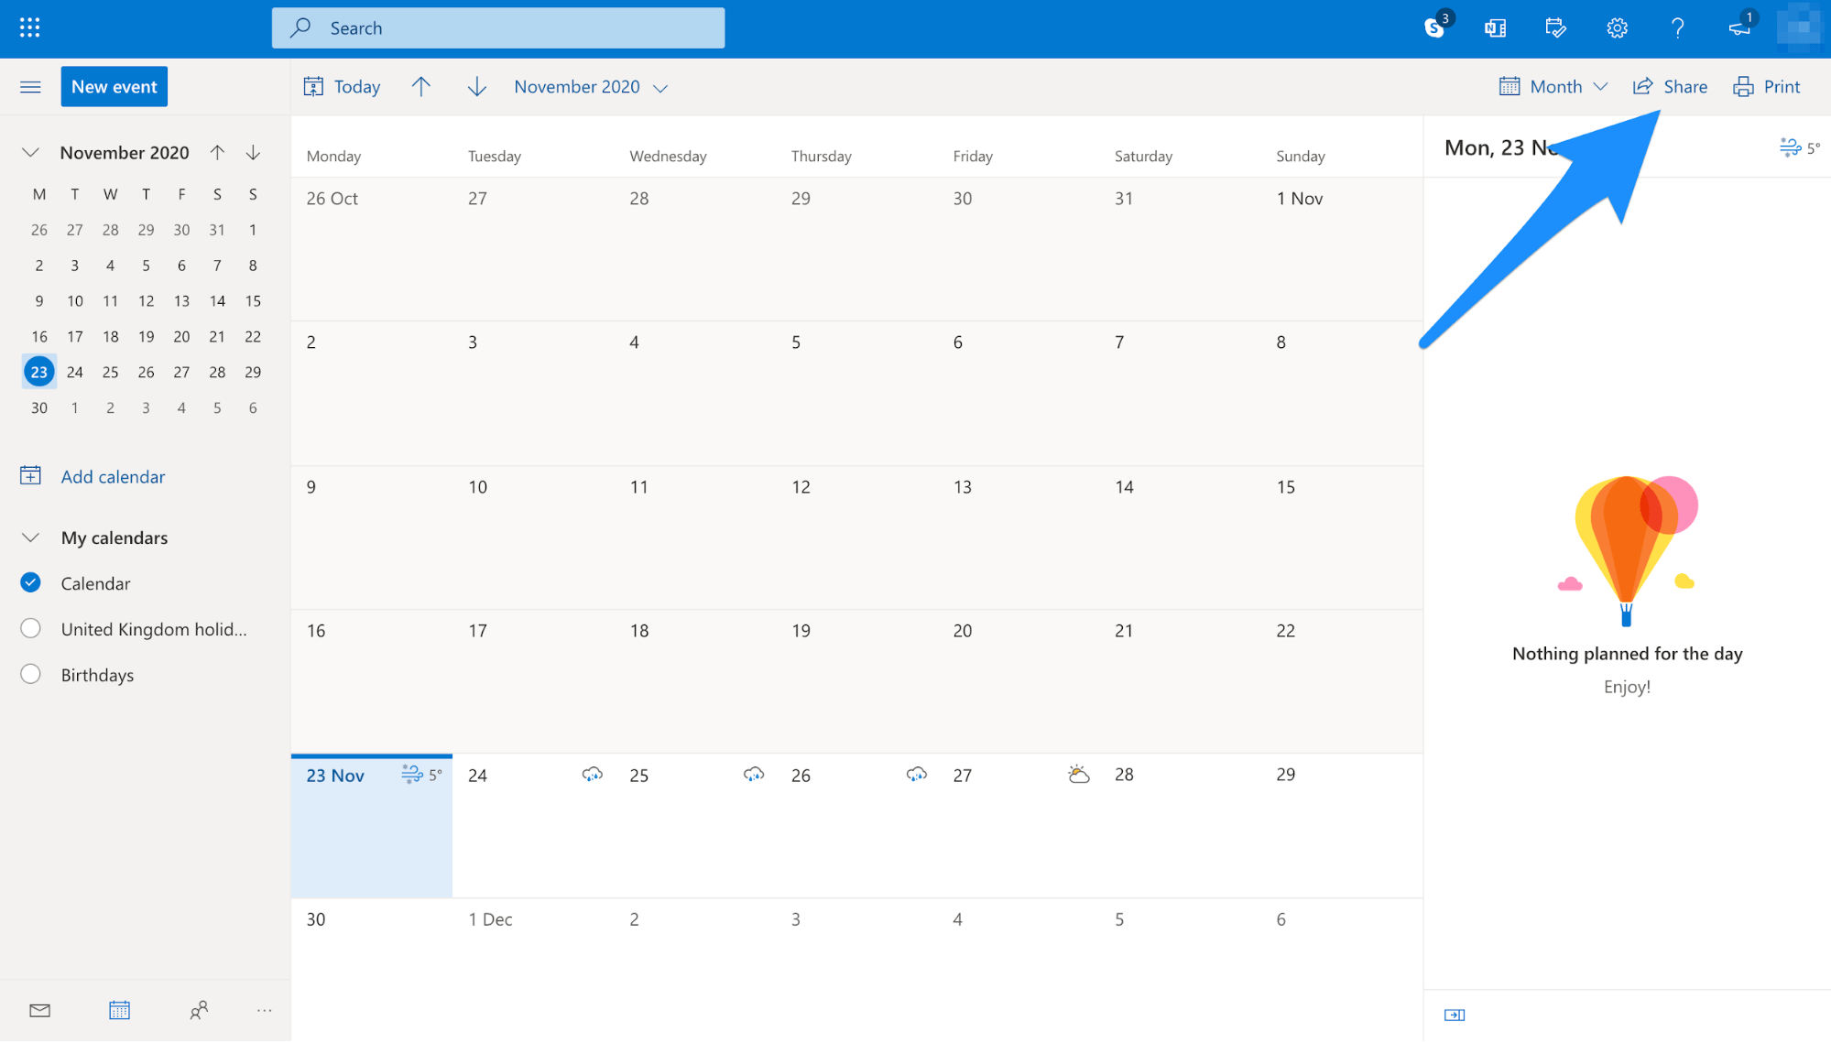1831x1042 pixels.
Task: Hide the day panel using the bottom arrow icon
Action: tap(1455, 1015)
